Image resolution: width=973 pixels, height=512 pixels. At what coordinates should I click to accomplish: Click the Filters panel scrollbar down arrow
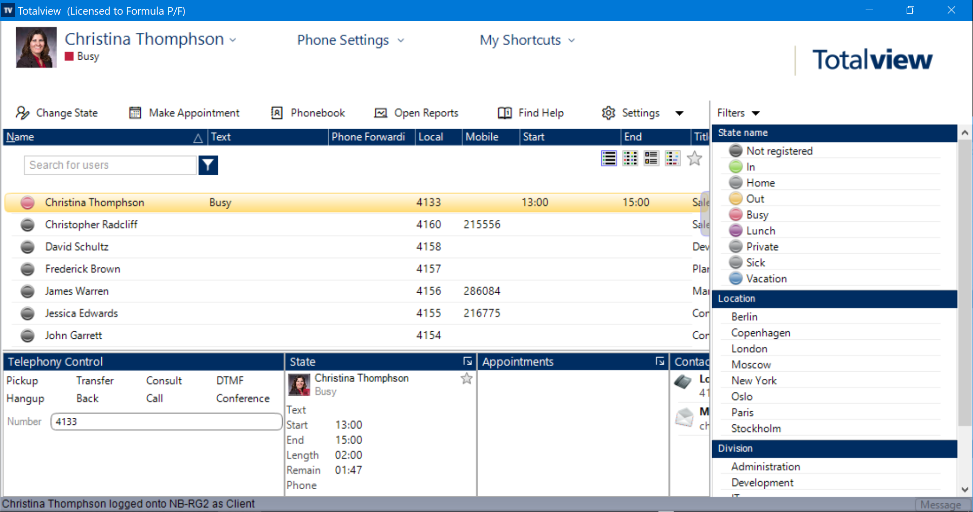tap(965, 489)
